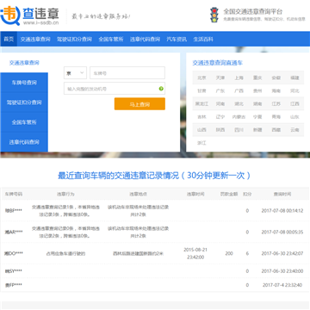The width and height of the screenshot is (310, 310).
Task: Choose 宁夏 in the province grid
Action: click(257, 117)
